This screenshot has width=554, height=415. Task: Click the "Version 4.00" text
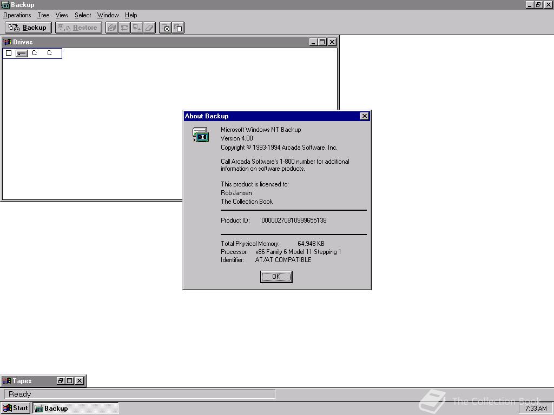pos(237,138)
